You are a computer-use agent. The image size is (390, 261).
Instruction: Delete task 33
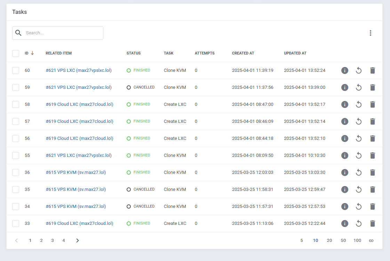[x=372, y=224]
